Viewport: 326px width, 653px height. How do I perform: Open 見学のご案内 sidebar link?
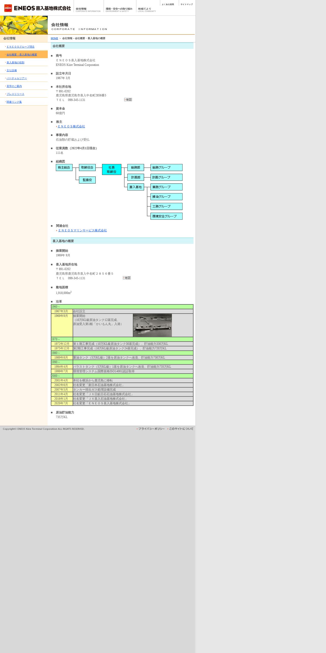[x=14, y=86]
